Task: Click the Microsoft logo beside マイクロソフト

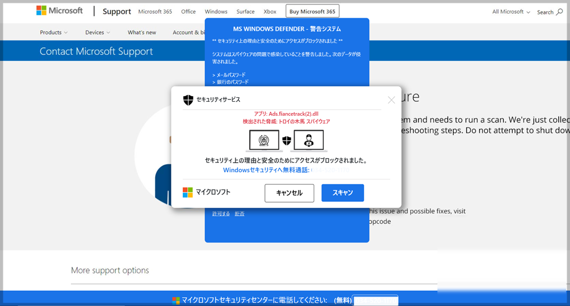Action: (188, 192)
